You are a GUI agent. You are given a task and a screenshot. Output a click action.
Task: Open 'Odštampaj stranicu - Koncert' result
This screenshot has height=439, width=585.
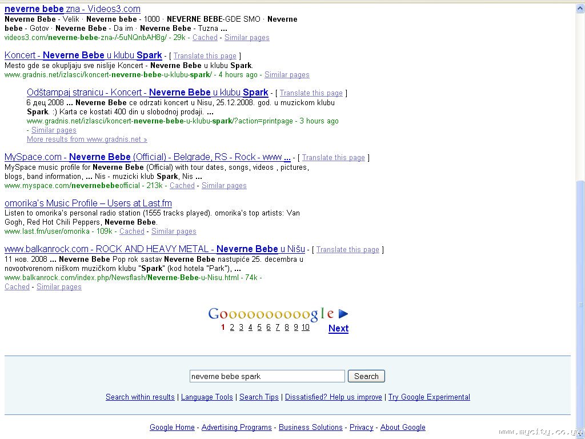147,92
